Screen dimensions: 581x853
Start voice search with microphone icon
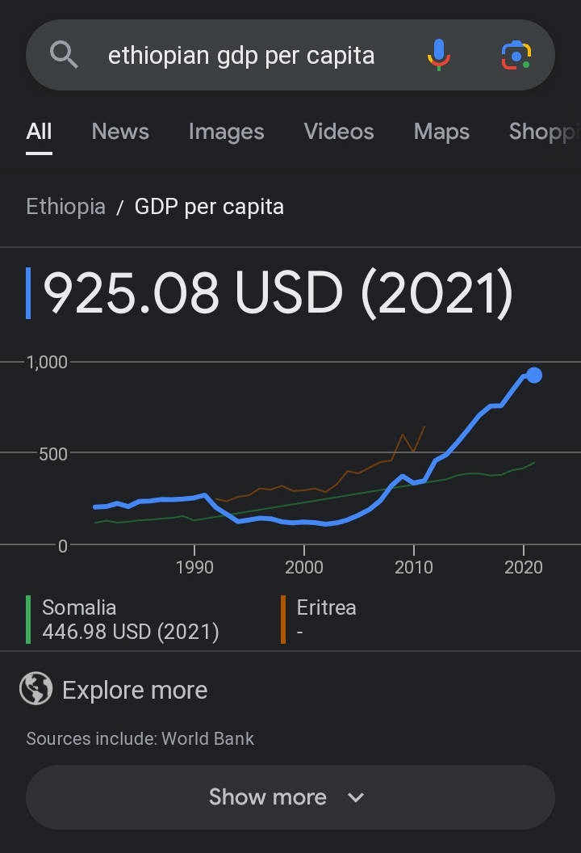point(438,55)
